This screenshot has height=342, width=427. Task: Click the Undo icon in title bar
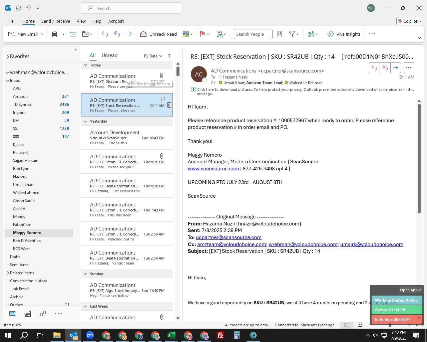pos(28,8)
